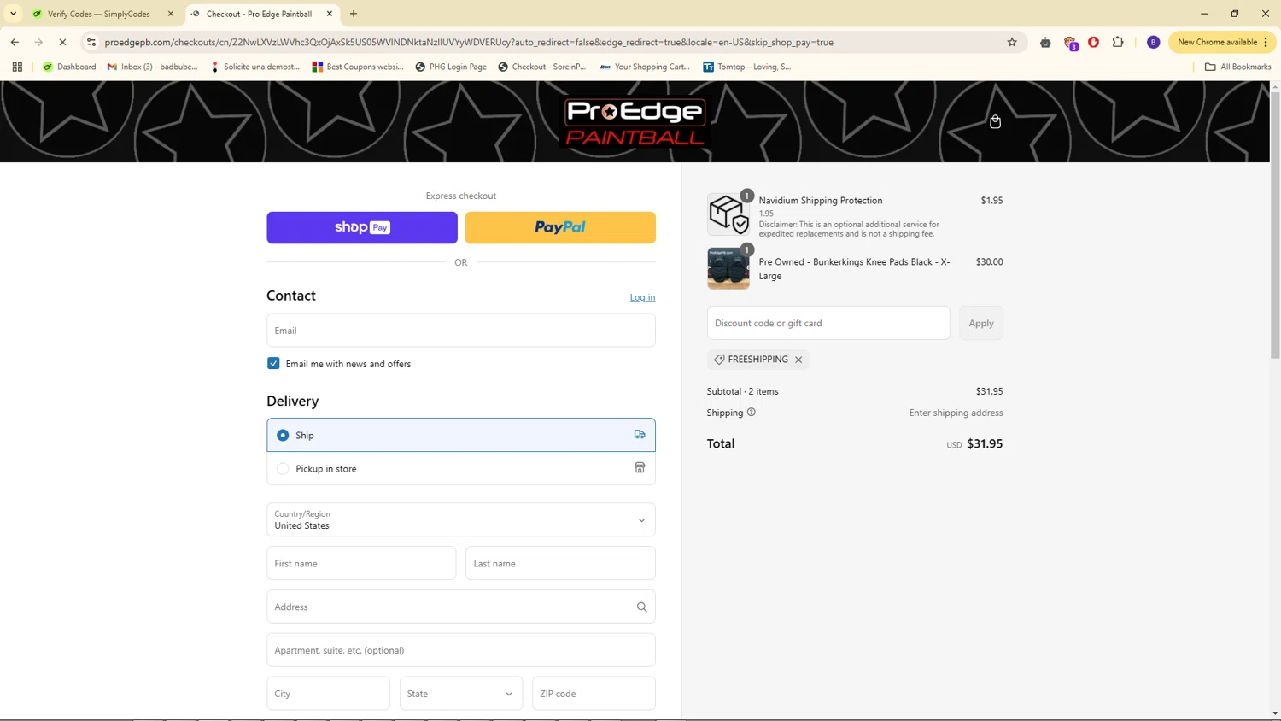Switch to the Checkout Pro Edge Paintball tab
The image size is (1281, 721).
[x=262, y=14]
